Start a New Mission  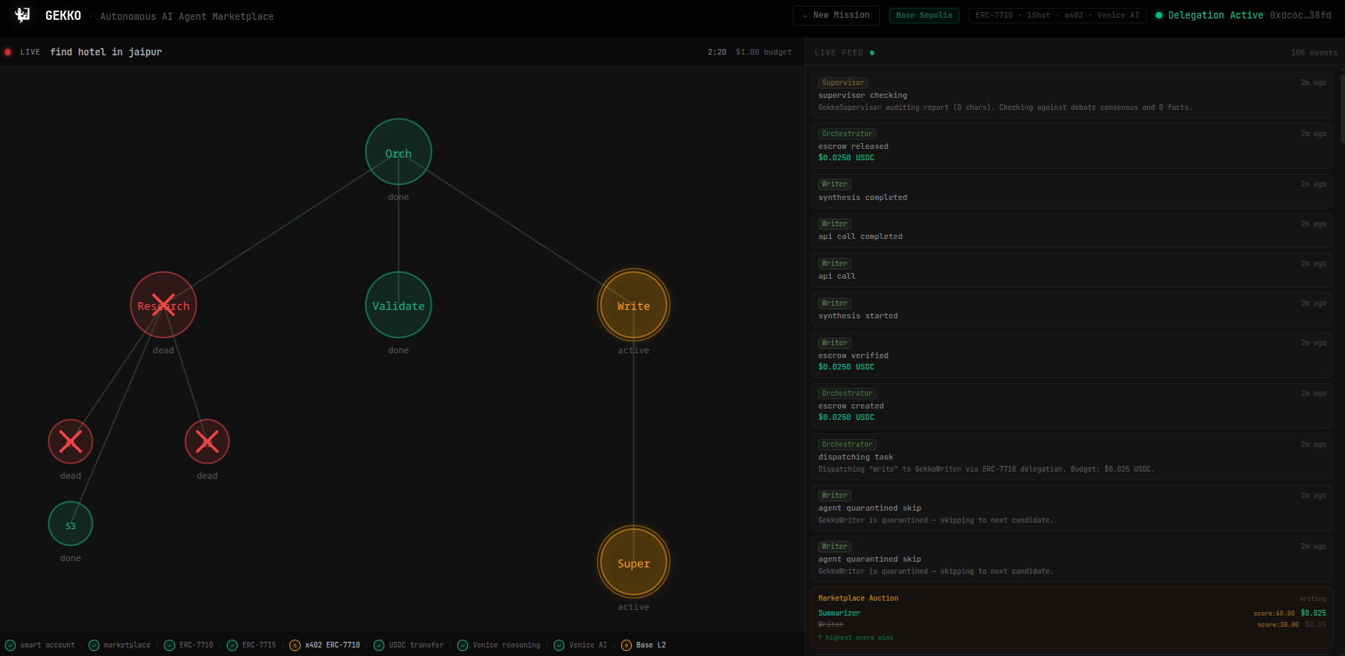[x=836, y=15]
